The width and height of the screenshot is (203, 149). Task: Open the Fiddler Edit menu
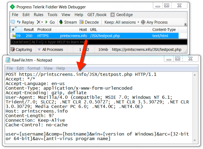[26, 15]
